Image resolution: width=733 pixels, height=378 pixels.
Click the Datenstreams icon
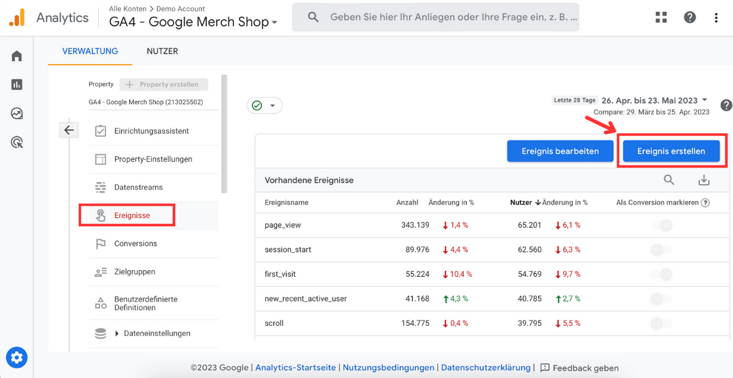click(101, 187)
